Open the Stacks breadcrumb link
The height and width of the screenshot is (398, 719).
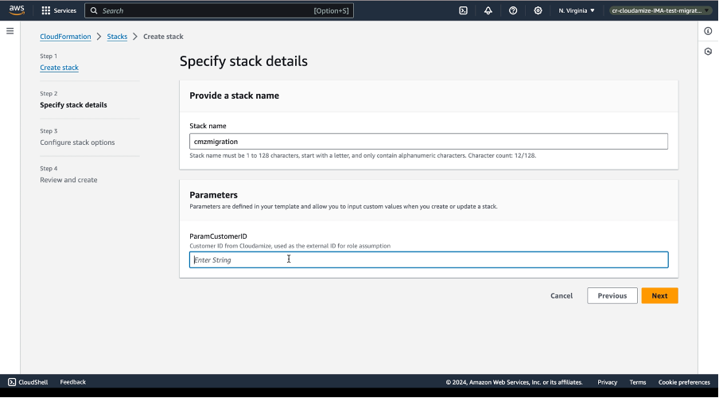(117, 37)
